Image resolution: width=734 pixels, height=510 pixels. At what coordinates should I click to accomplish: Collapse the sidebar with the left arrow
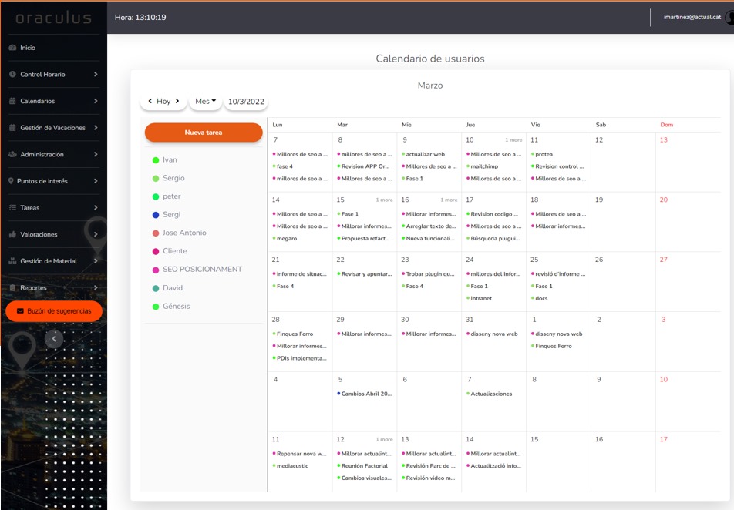[x=53, y=338]
